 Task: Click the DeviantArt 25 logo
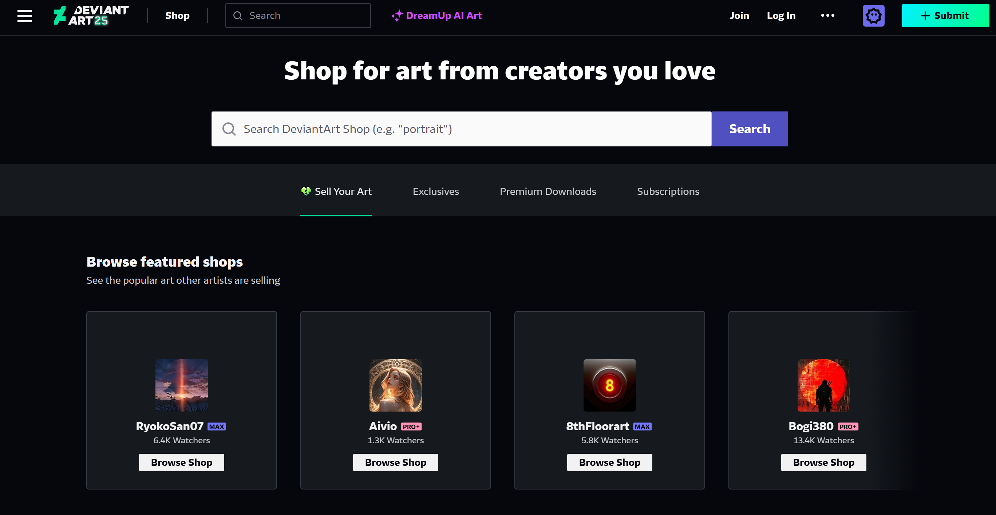[91, 16]
